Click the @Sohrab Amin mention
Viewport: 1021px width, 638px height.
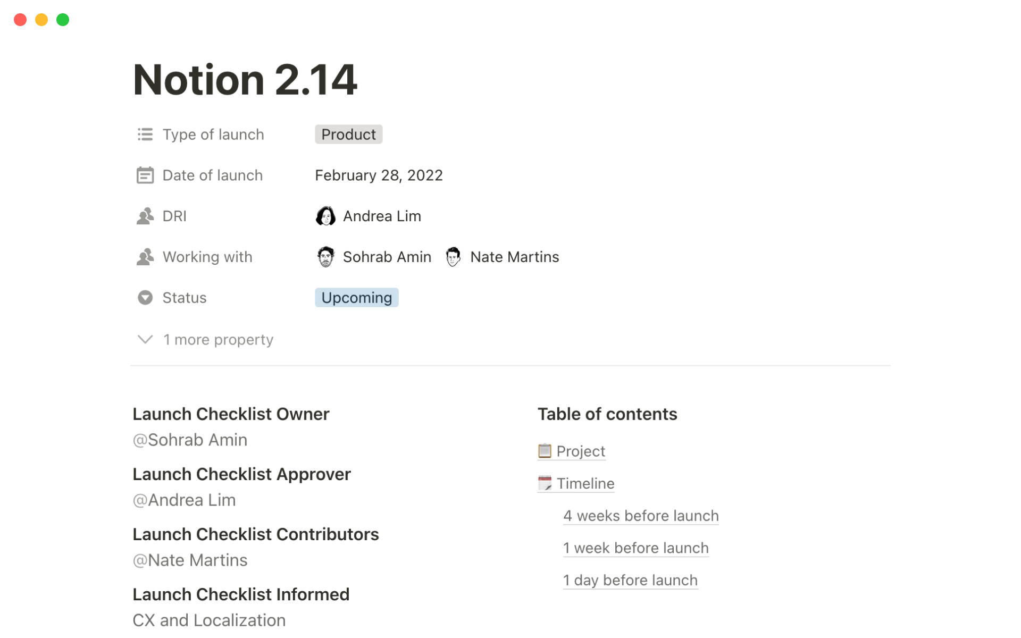(x=190, y=440)
